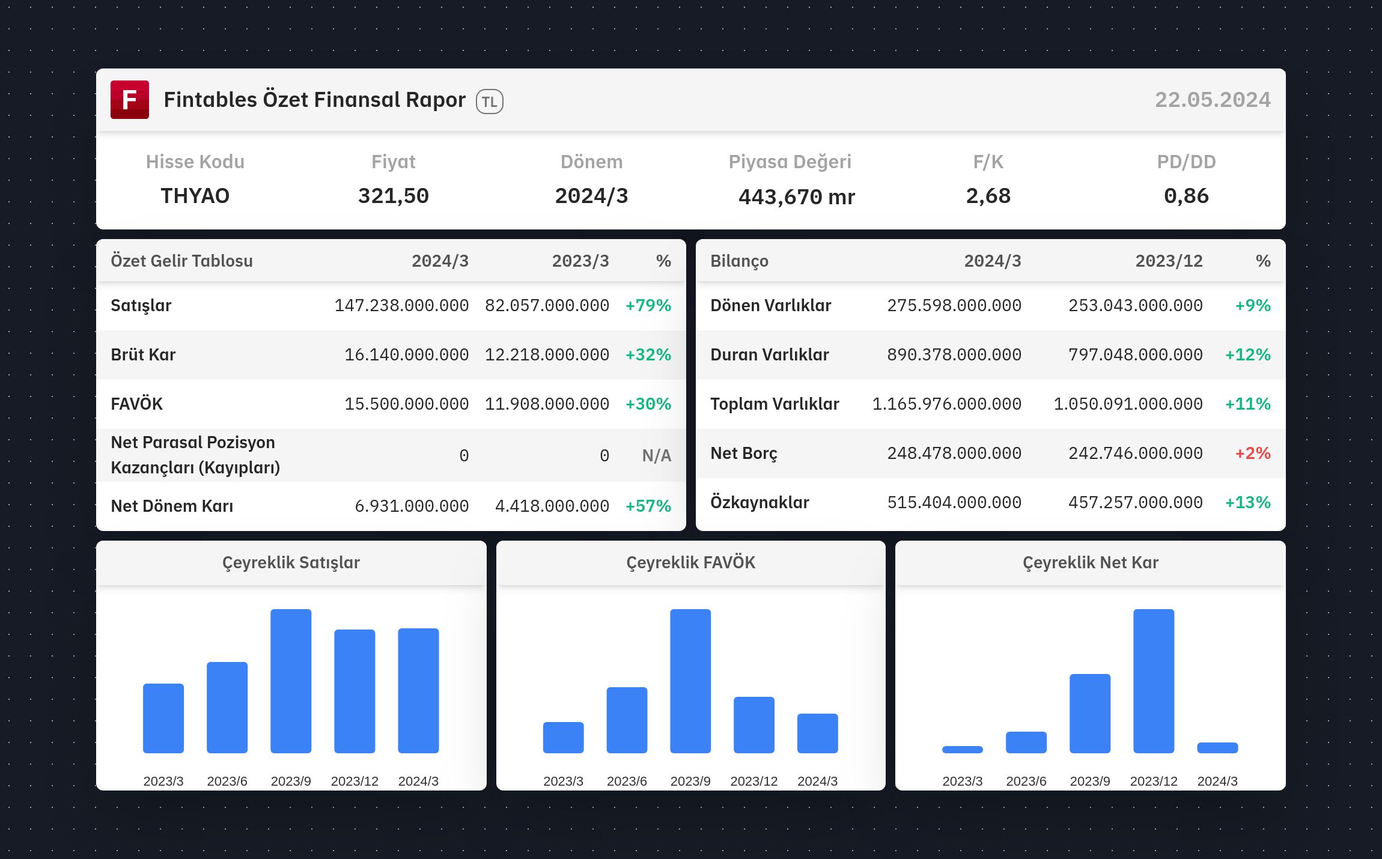This screenshot has height=859, width=1382.
Task: Click the 2023/12 bar in Çeyreklik FAVÖK
Action: [754, 725]
